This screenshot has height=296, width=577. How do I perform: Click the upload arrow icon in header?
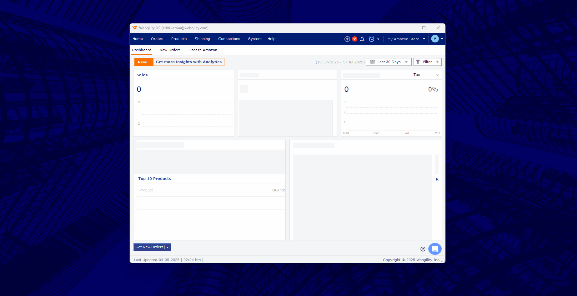click(x=347, y=39)
